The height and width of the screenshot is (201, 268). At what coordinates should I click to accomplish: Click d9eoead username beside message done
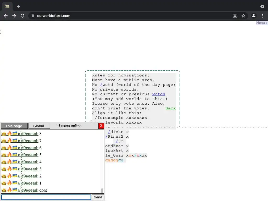[x=30, y=190]
